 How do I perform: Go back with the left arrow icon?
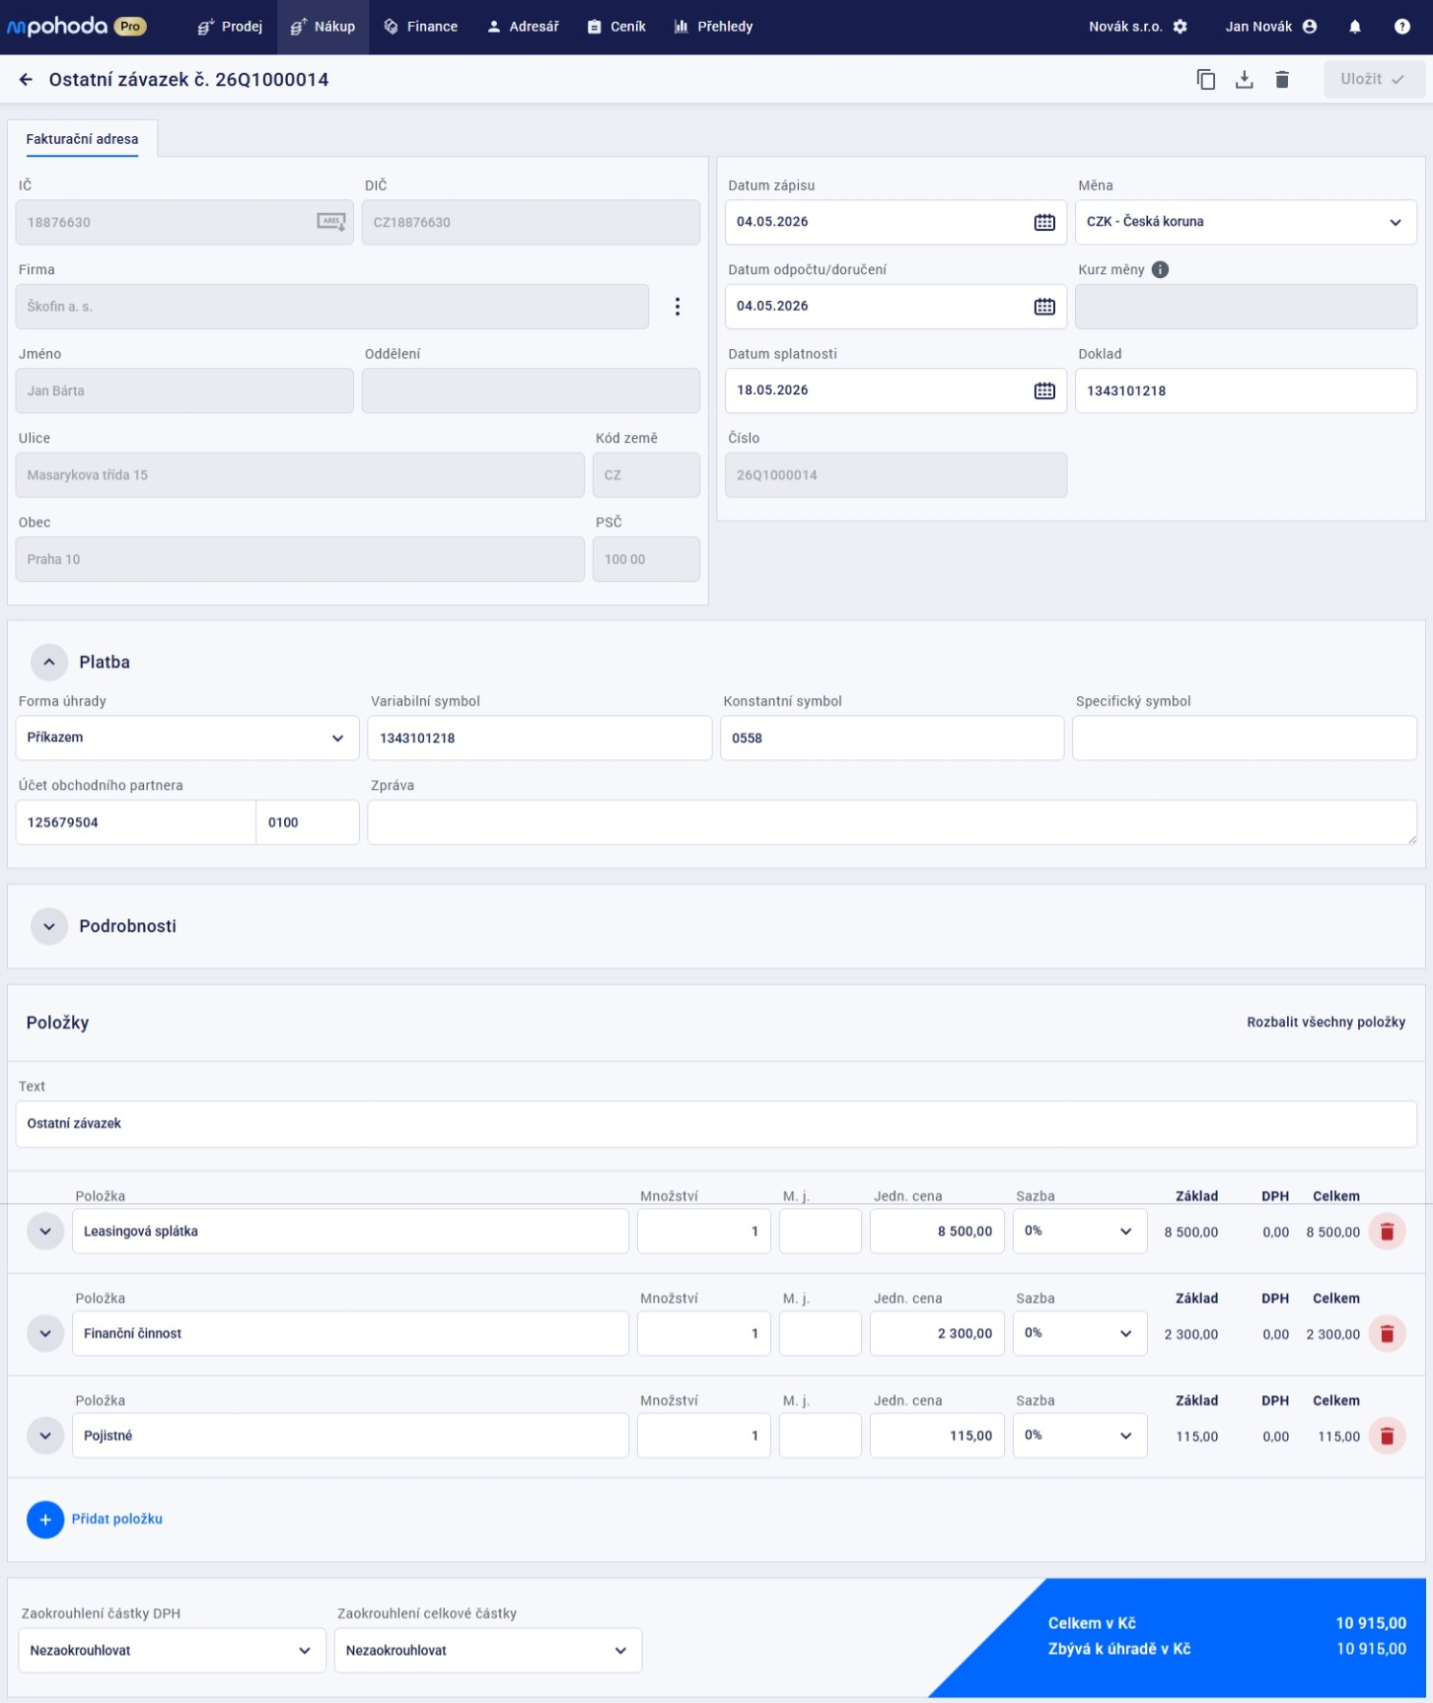(x=26, y=80)
